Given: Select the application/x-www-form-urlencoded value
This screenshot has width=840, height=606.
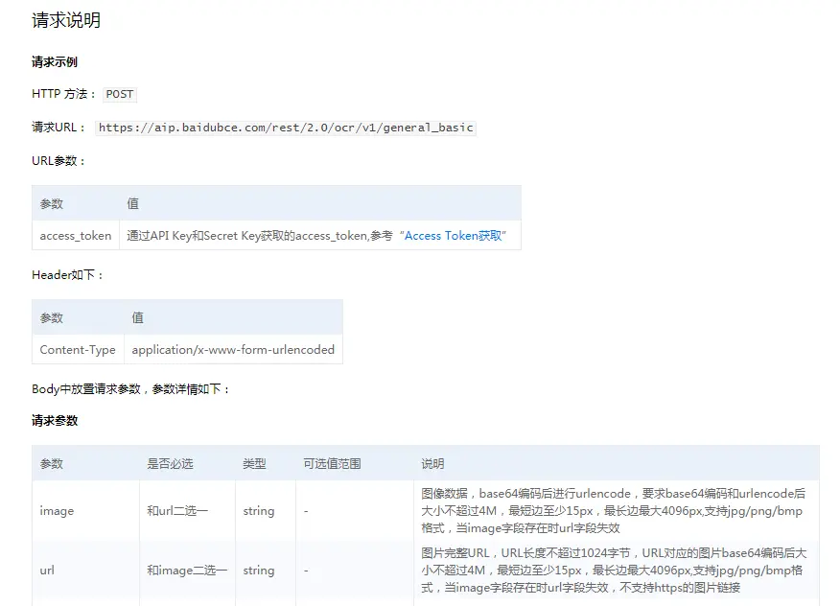Looking at the screenshot, I should click(x=233, y=350).
